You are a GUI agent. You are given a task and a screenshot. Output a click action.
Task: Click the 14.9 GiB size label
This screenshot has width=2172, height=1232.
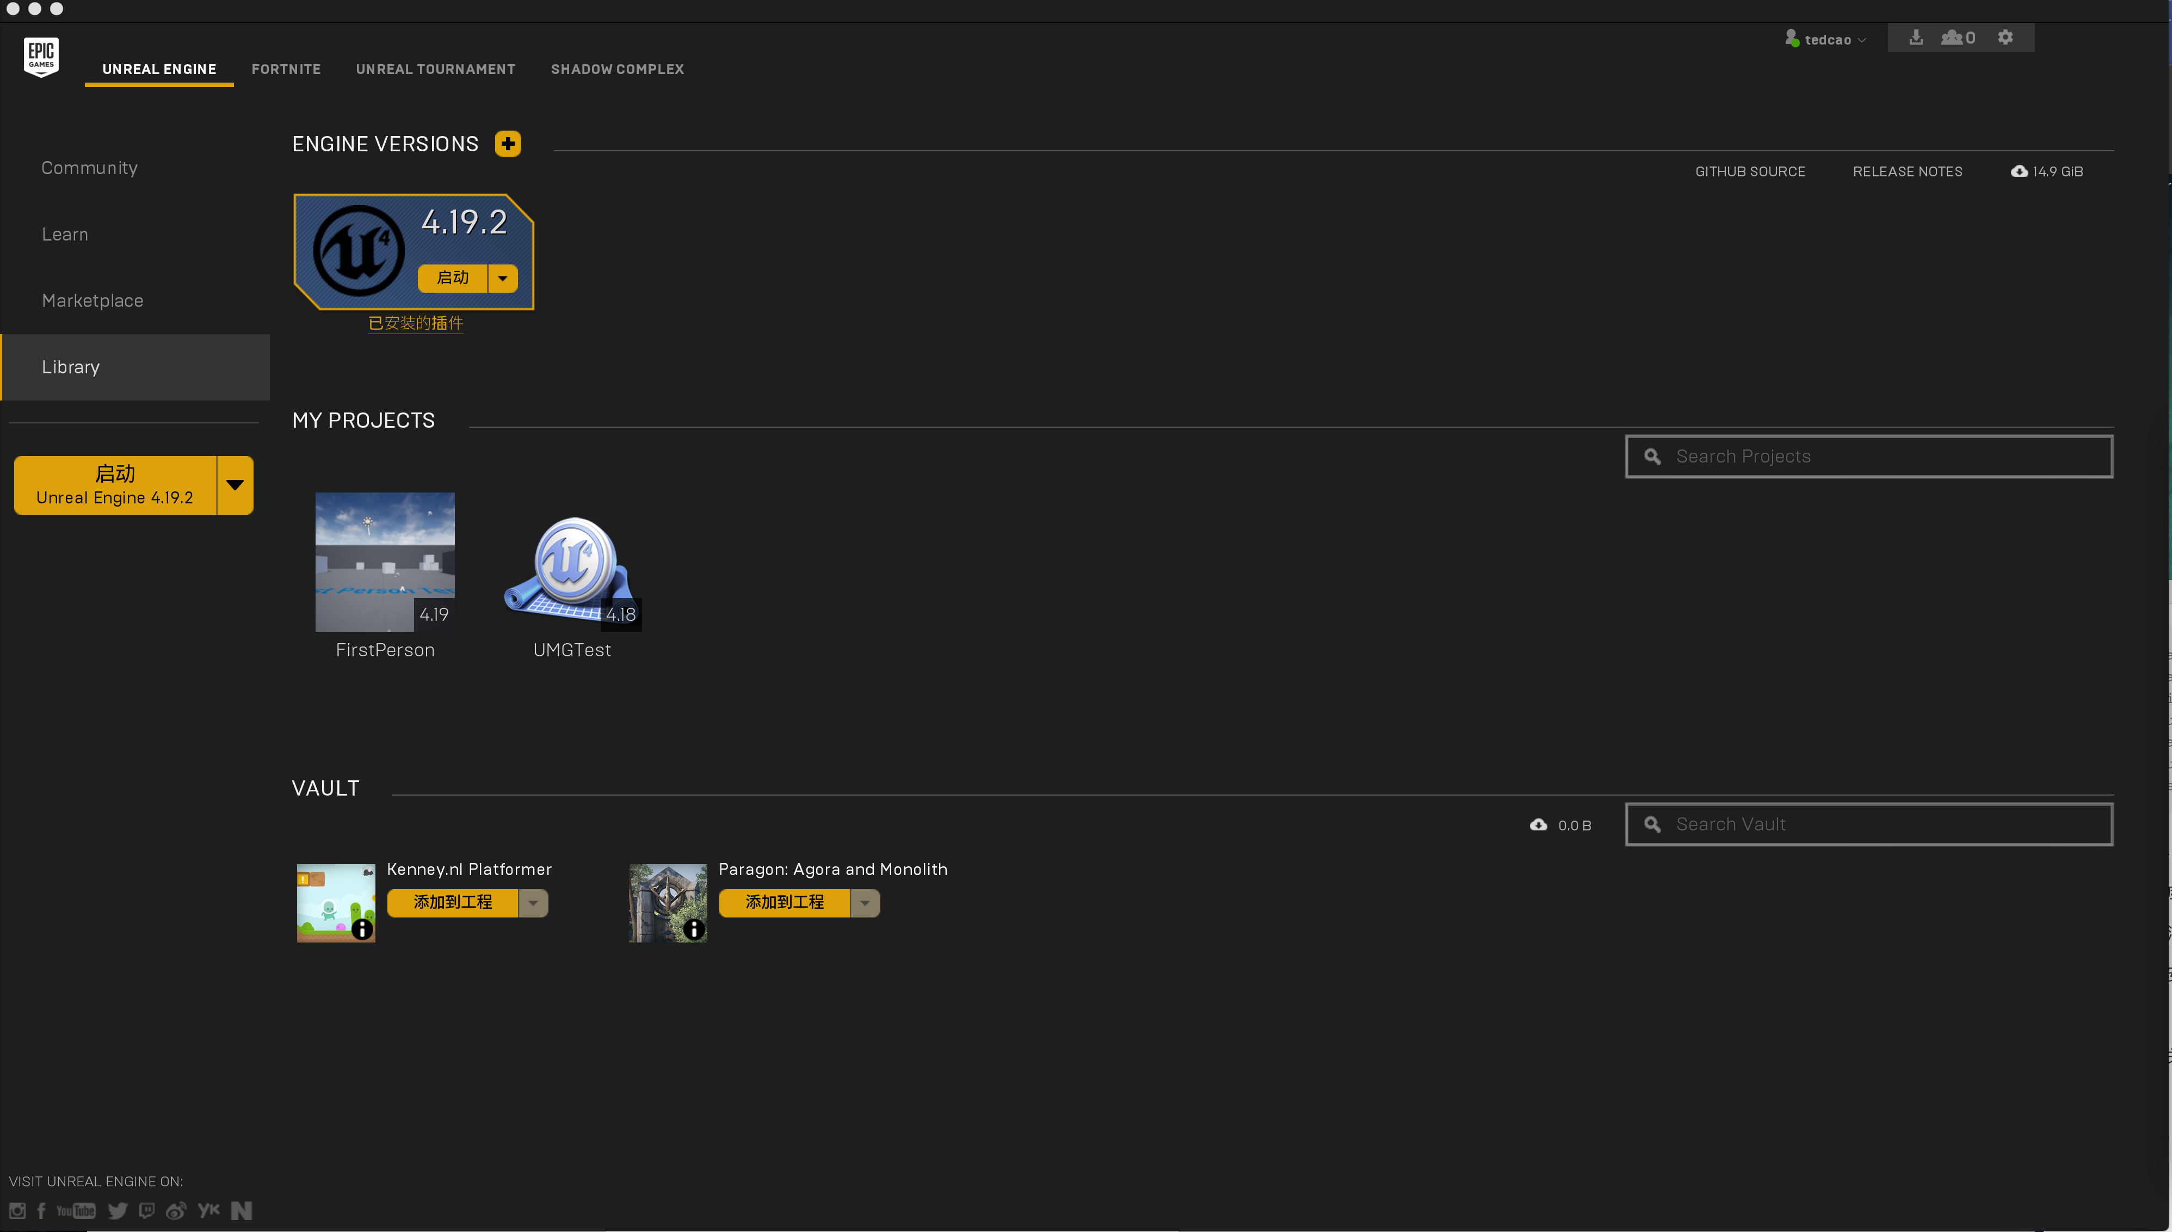(2058, 172)
